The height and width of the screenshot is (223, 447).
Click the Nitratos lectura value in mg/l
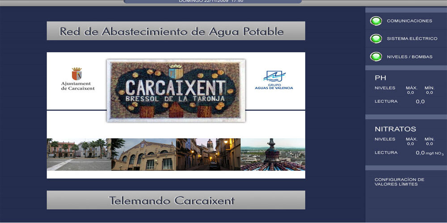[420, 153]
